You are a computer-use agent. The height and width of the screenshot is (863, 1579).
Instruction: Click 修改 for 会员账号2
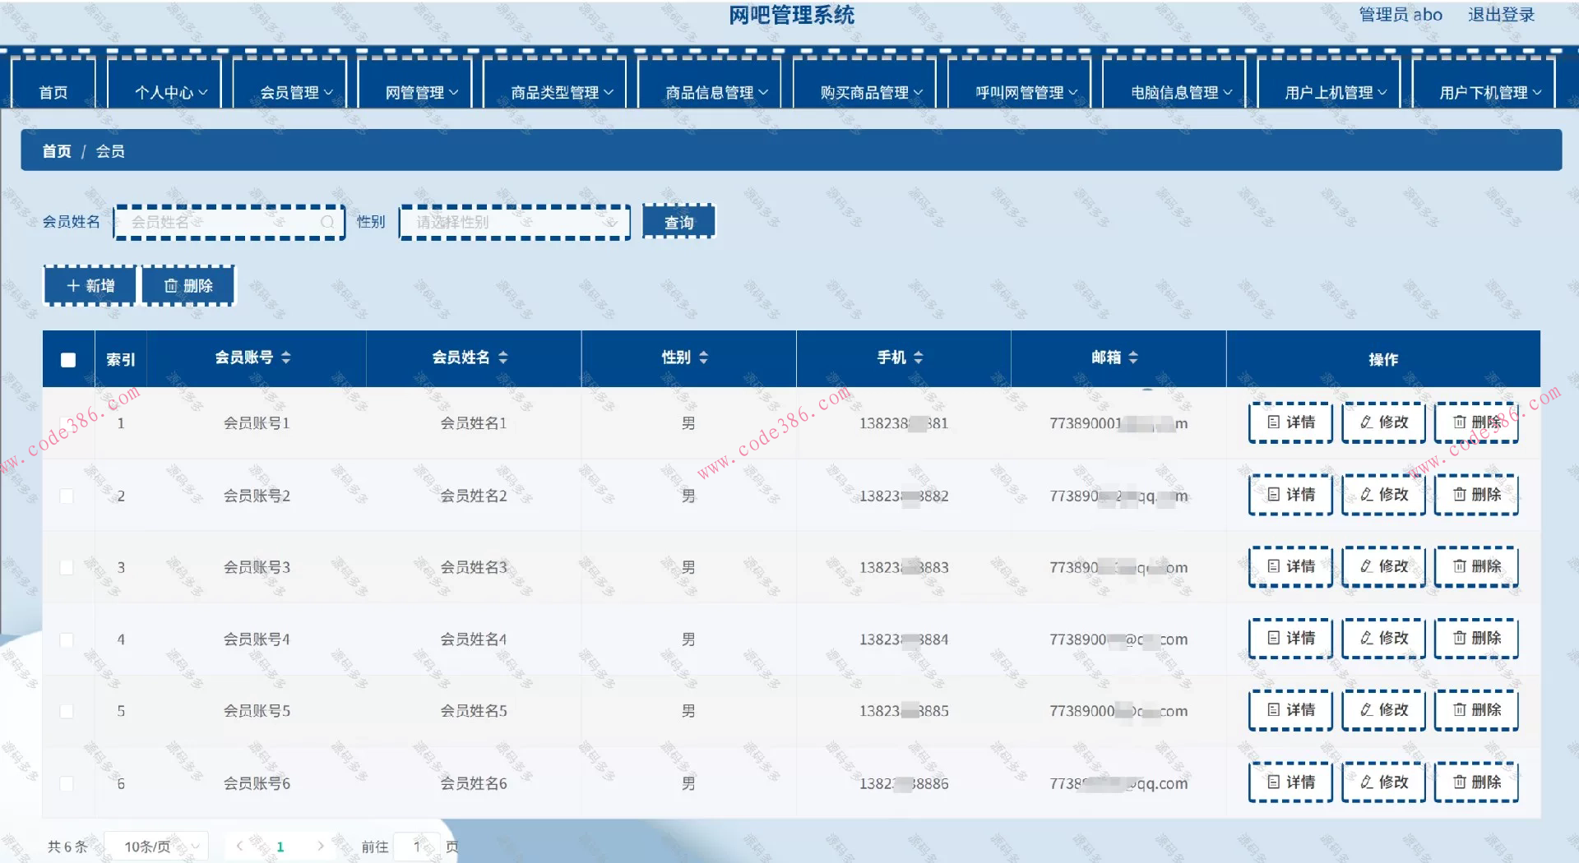tap(1383, 495)
